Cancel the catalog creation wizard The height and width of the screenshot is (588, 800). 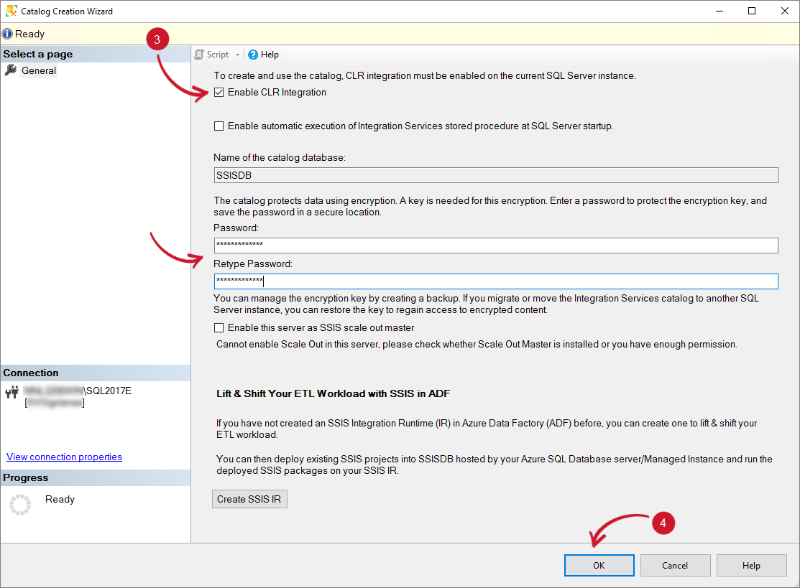point(675,565)
